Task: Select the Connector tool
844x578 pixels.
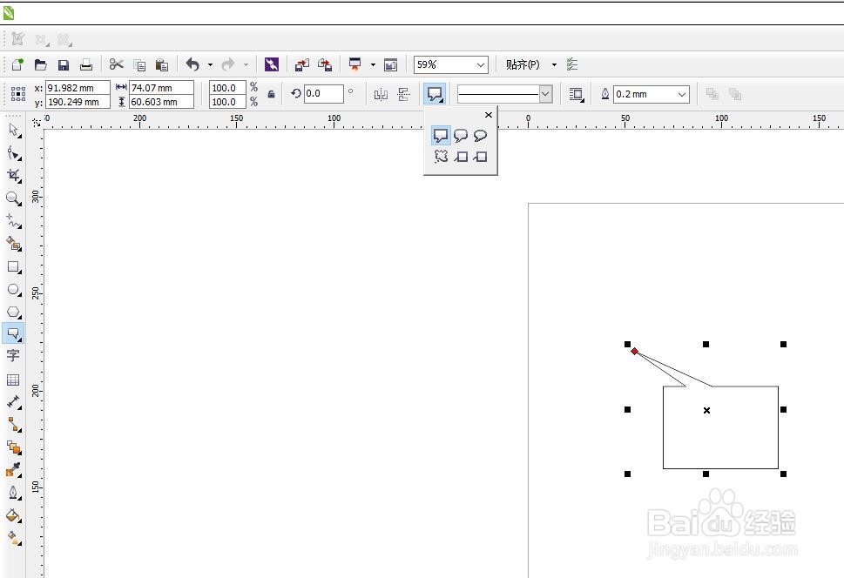Action: 14,425
